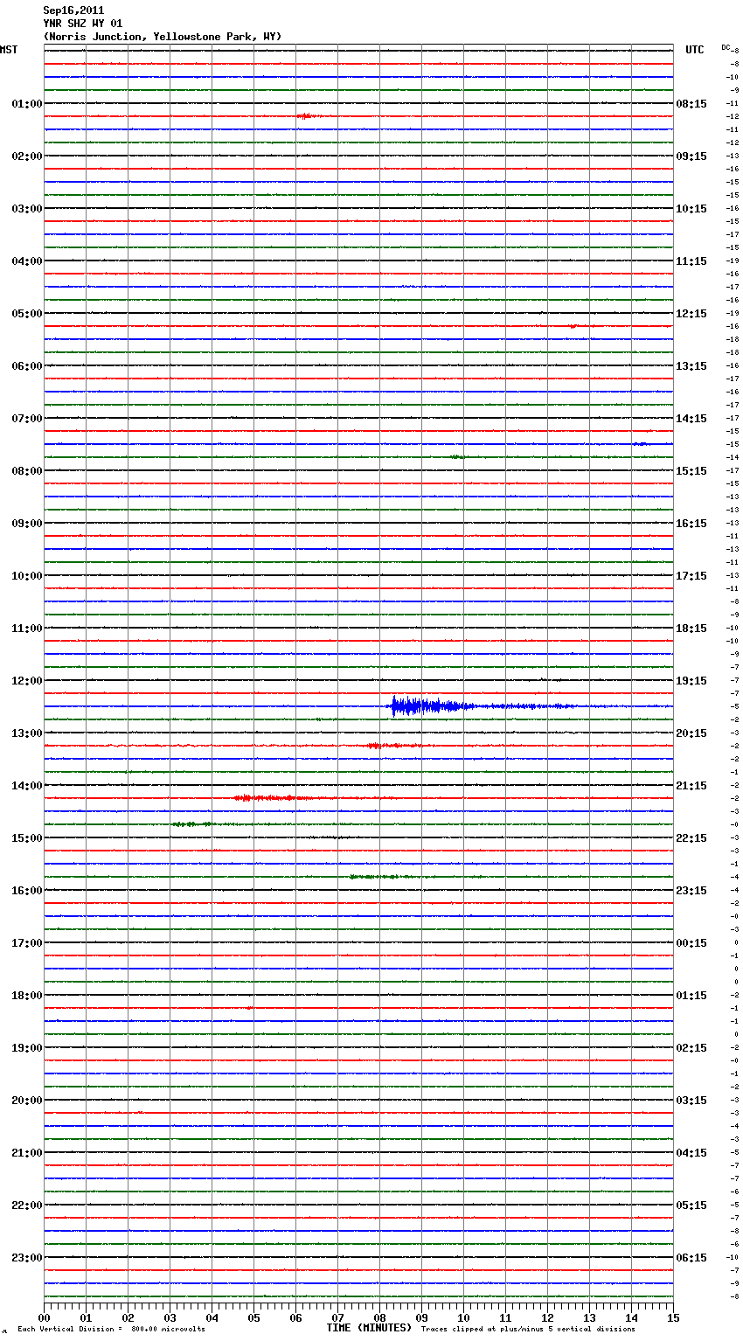Click the TIME (MINUTES) axis title
This screenshot has height=1341, width=743.
[369, 1327]
